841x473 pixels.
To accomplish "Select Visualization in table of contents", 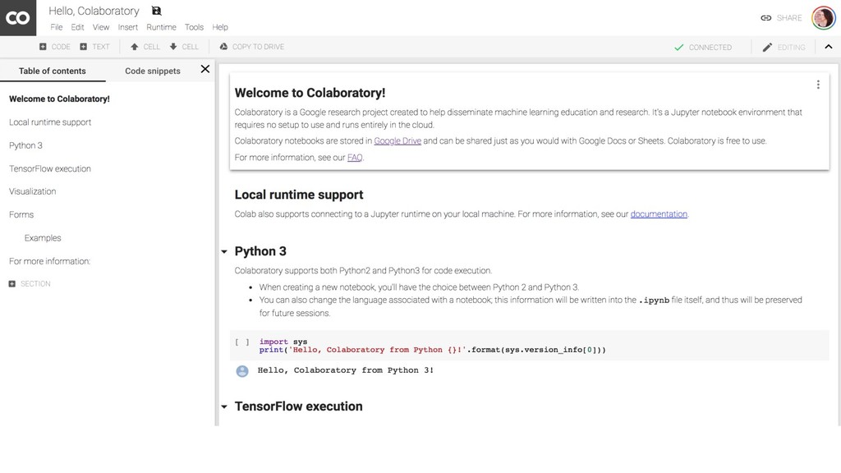I will [x=32, y=191].
